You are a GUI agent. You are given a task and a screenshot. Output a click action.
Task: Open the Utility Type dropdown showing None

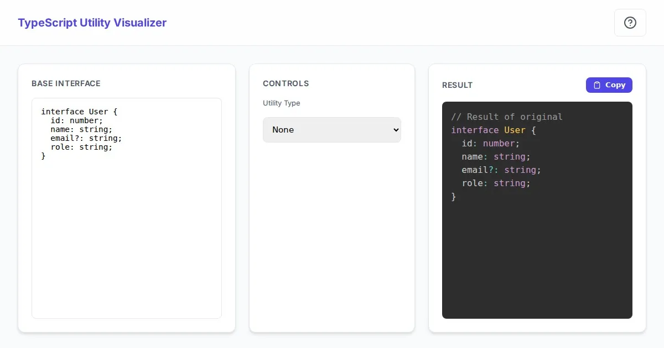pos(331,130)
